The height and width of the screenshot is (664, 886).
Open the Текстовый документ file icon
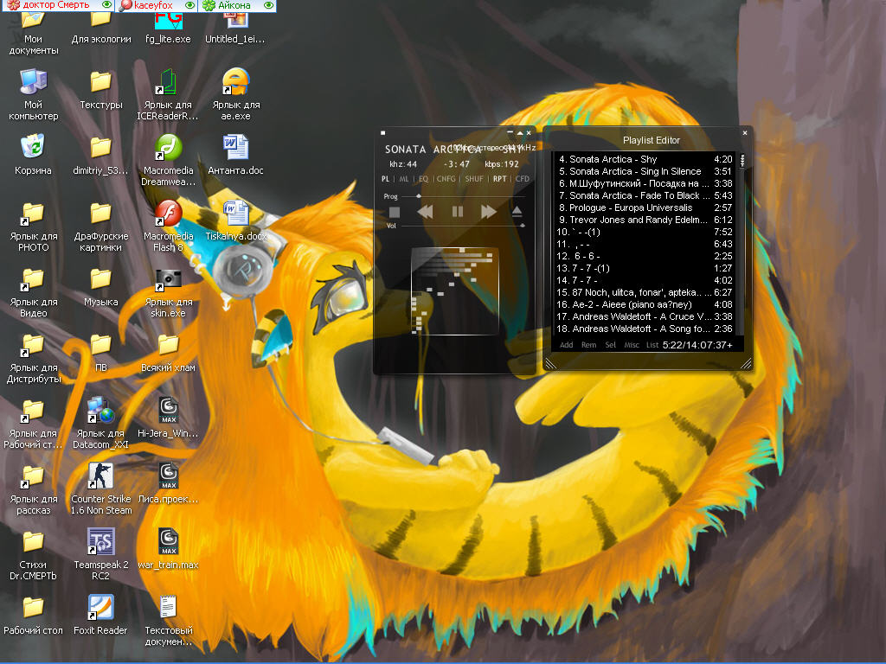[x=169, y=608]
